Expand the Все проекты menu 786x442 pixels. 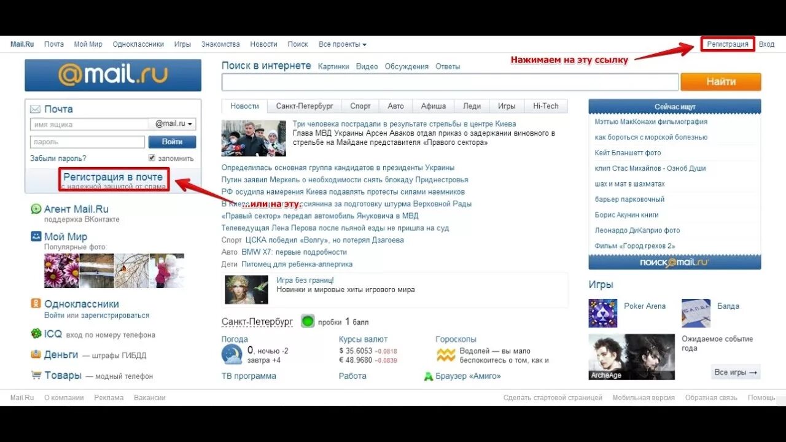pos(343,44)
